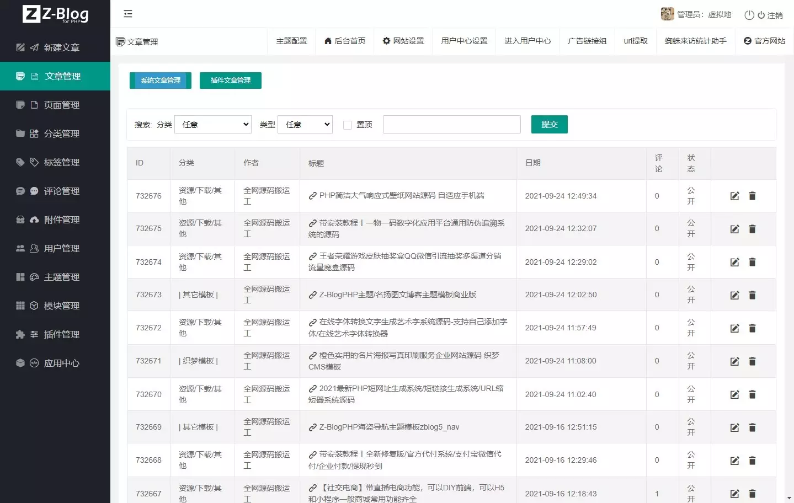Image resolution: width=794 pixels, height=503 pixels.
Task: Click 进入用户中心 tab
Action: point(527,41)
